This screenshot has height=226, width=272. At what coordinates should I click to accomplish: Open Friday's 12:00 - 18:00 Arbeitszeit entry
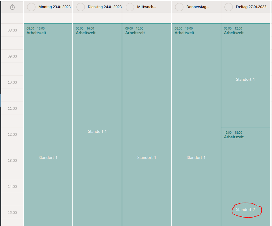pyautogui.click(x=245, y=177)
